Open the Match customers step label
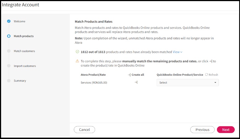The height and width of the screenshot is (139, 240). click(x=24, y=51)
